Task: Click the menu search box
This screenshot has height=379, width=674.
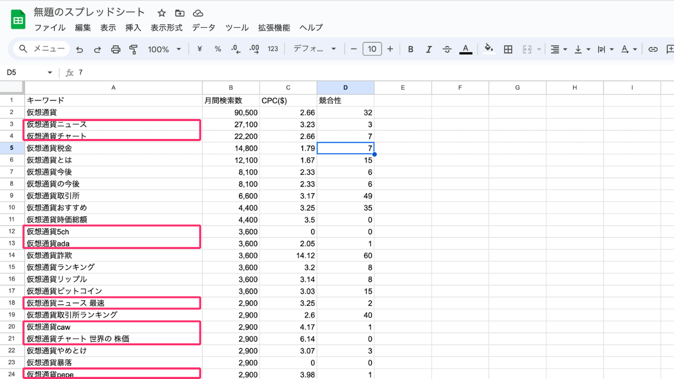Action: click(x=42, y=49)
